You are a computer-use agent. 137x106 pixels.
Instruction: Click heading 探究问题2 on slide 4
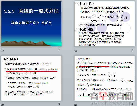point(84,59)
